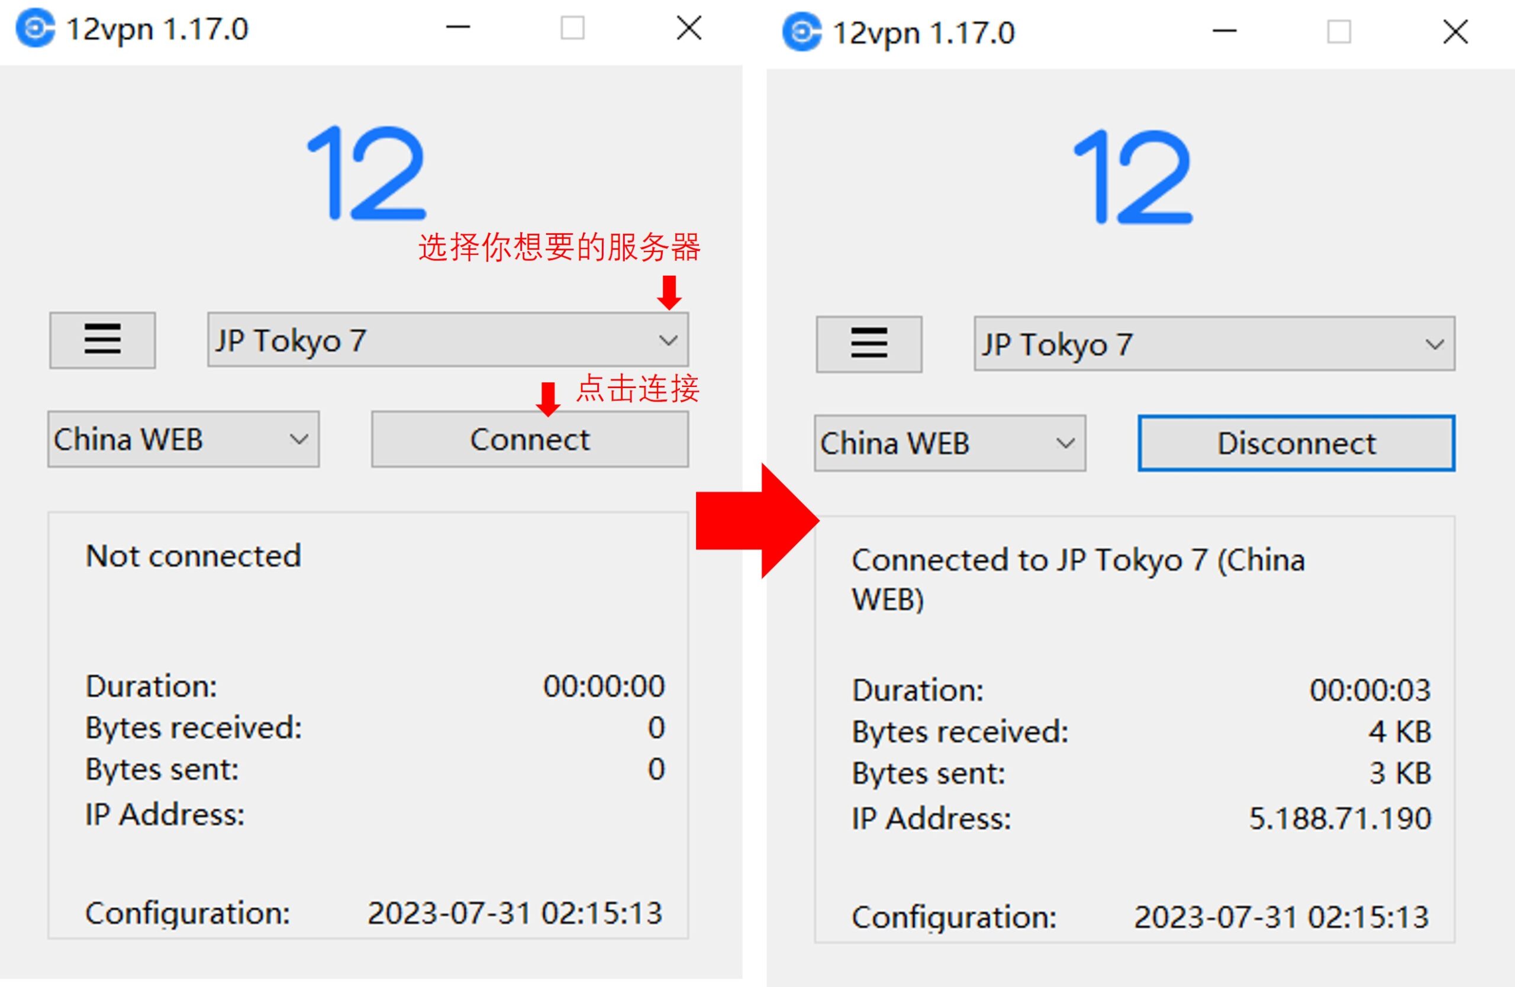Click 12vpn app icon in right title bar
Viewport: 1515px width, 987px height.
pyautogui.click(x=801, y=32)
